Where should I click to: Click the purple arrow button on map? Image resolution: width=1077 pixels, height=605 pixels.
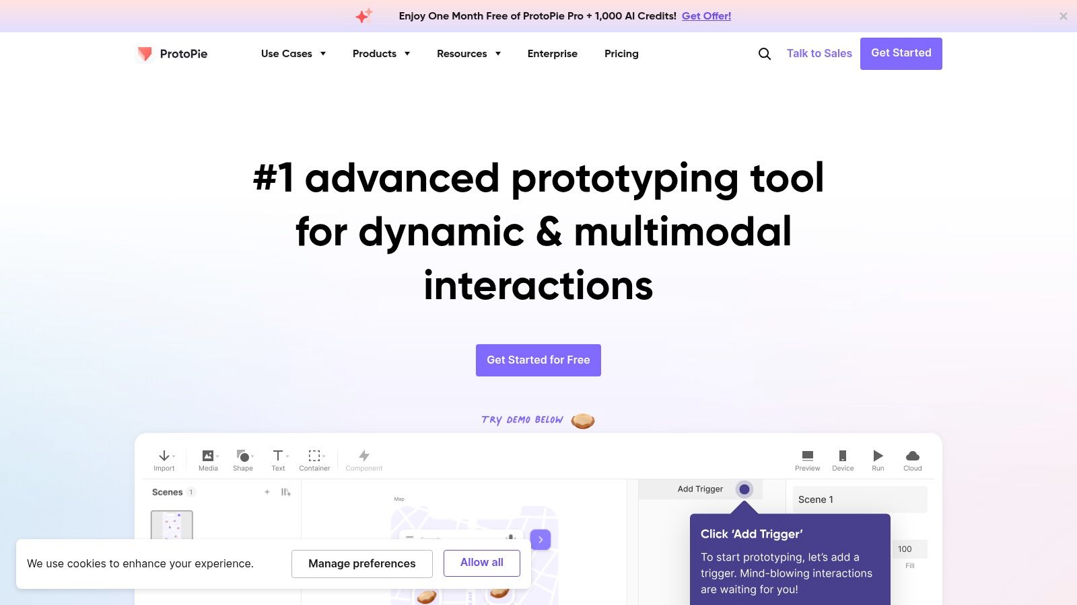click(x=541, y=540)
